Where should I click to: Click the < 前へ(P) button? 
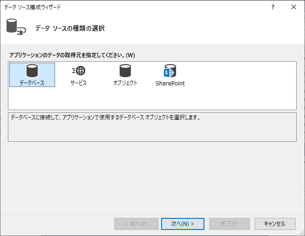136,223
